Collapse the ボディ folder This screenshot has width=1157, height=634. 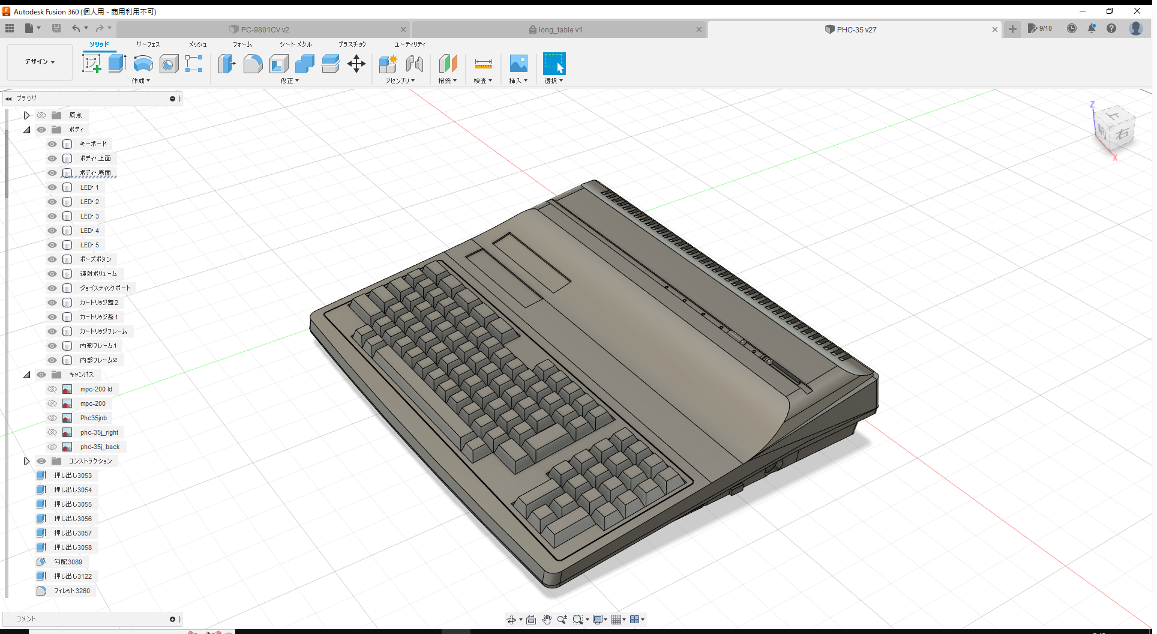tap(26, 129)
